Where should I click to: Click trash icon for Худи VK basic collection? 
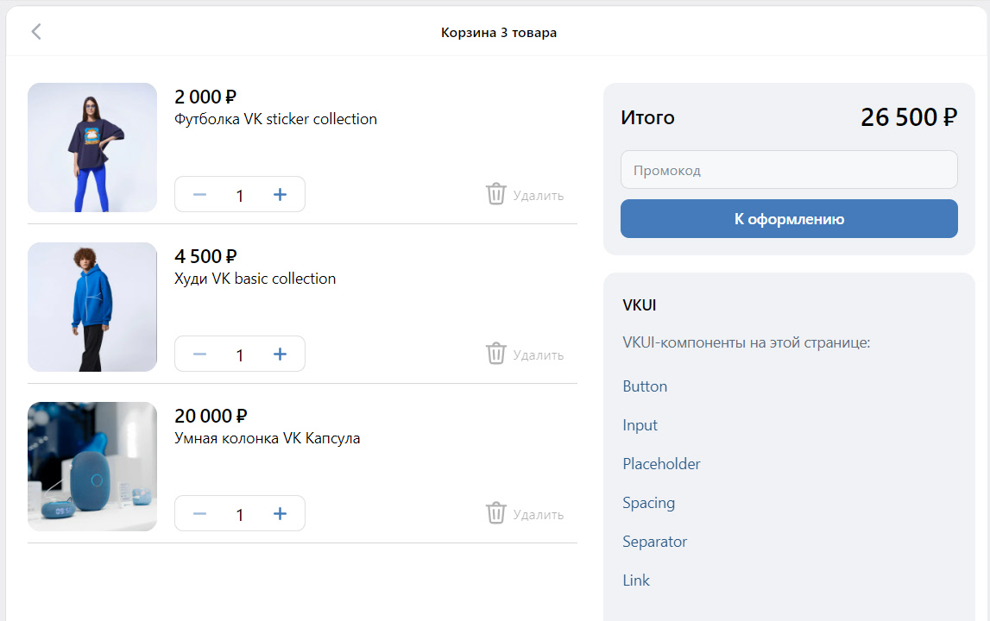click(x=496, y=354)
